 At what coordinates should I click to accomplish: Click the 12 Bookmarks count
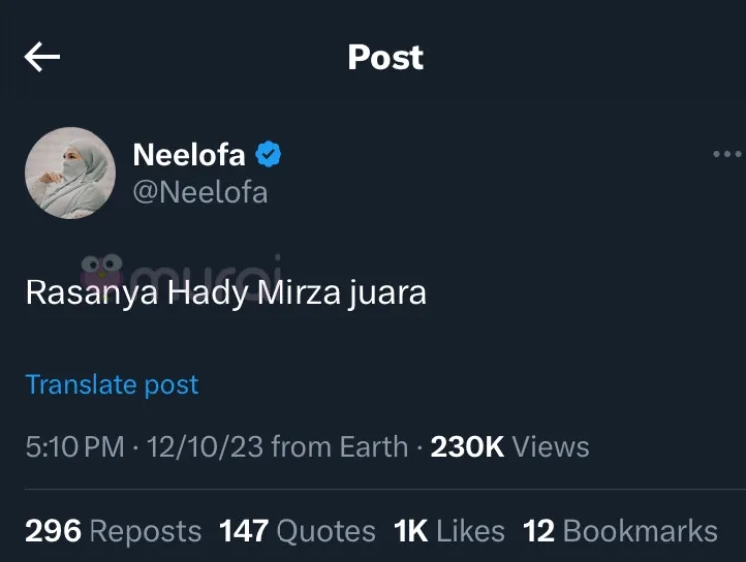[620, 531]
